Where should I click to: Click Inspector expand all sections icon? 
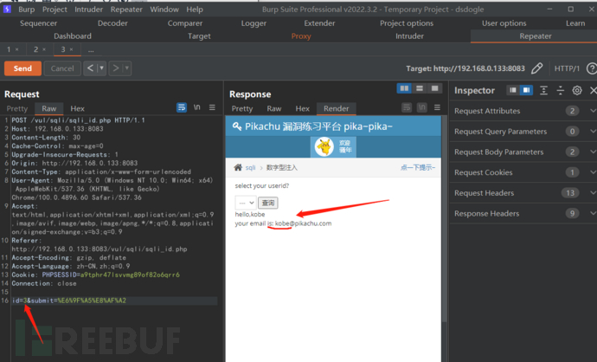[x=543, y=90]
